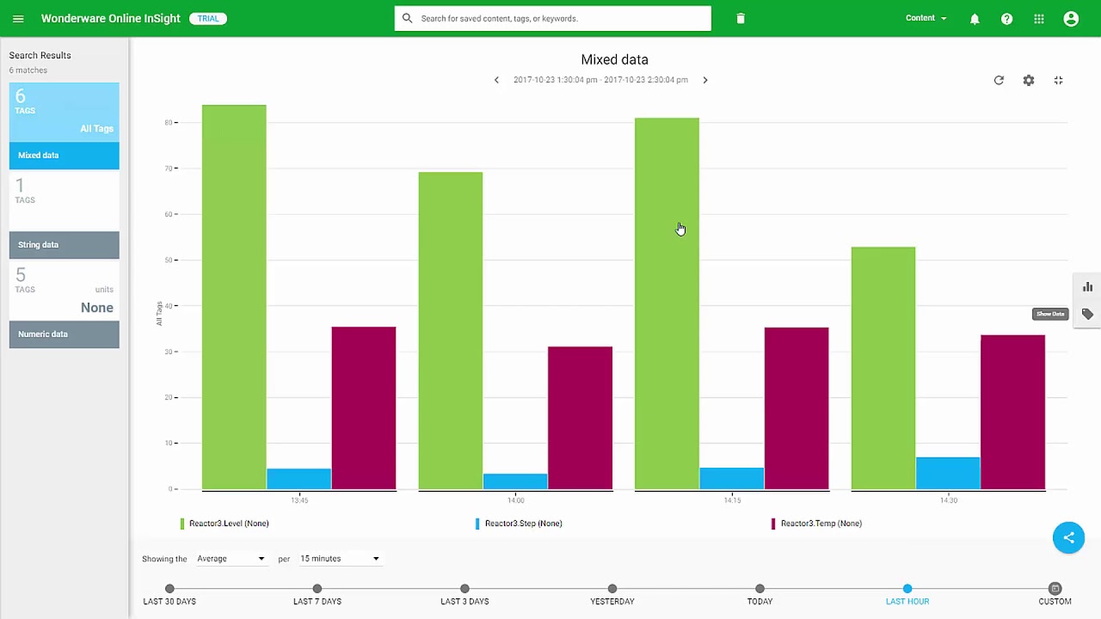The image size is (1101, 619).
Task: Open the notifications bell
Action: coord(975,19)
